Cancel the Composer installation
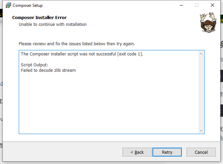The image size is (223, 164). (201, 152)
